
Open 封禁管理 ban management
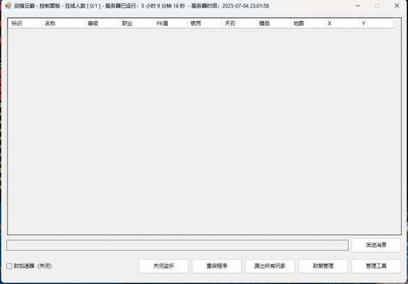pyautogui.click(x=323, y=266)
